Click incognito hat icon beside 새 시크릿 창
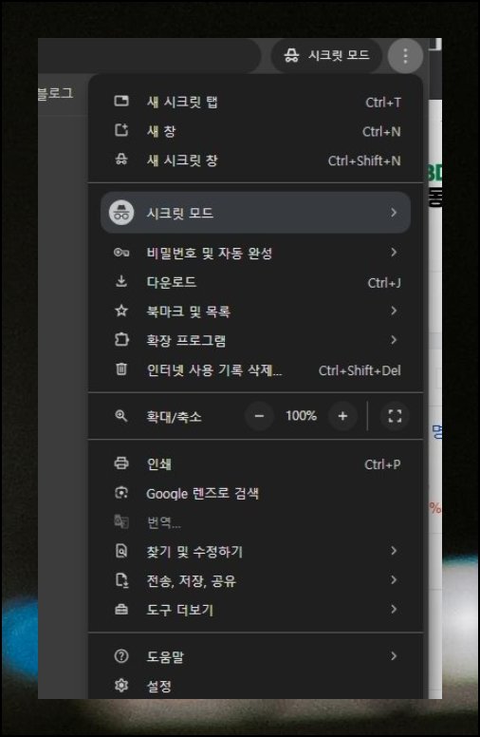Viewport: 480px width, 737px height. tap(121, 160)
